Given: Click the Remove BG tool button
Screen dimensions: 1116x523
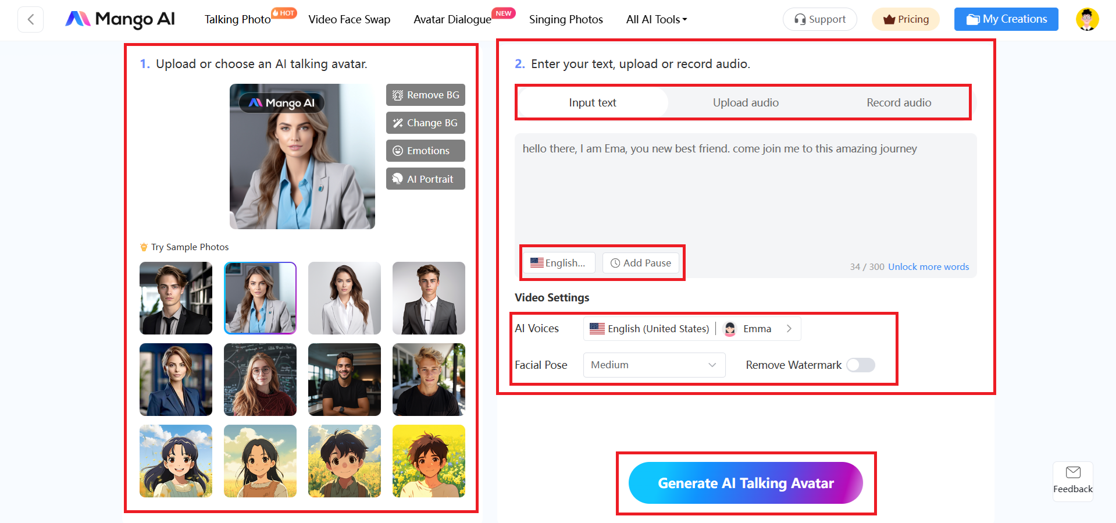Looking at the screenshot, I should pyautogui.click(x=426, y=95).
